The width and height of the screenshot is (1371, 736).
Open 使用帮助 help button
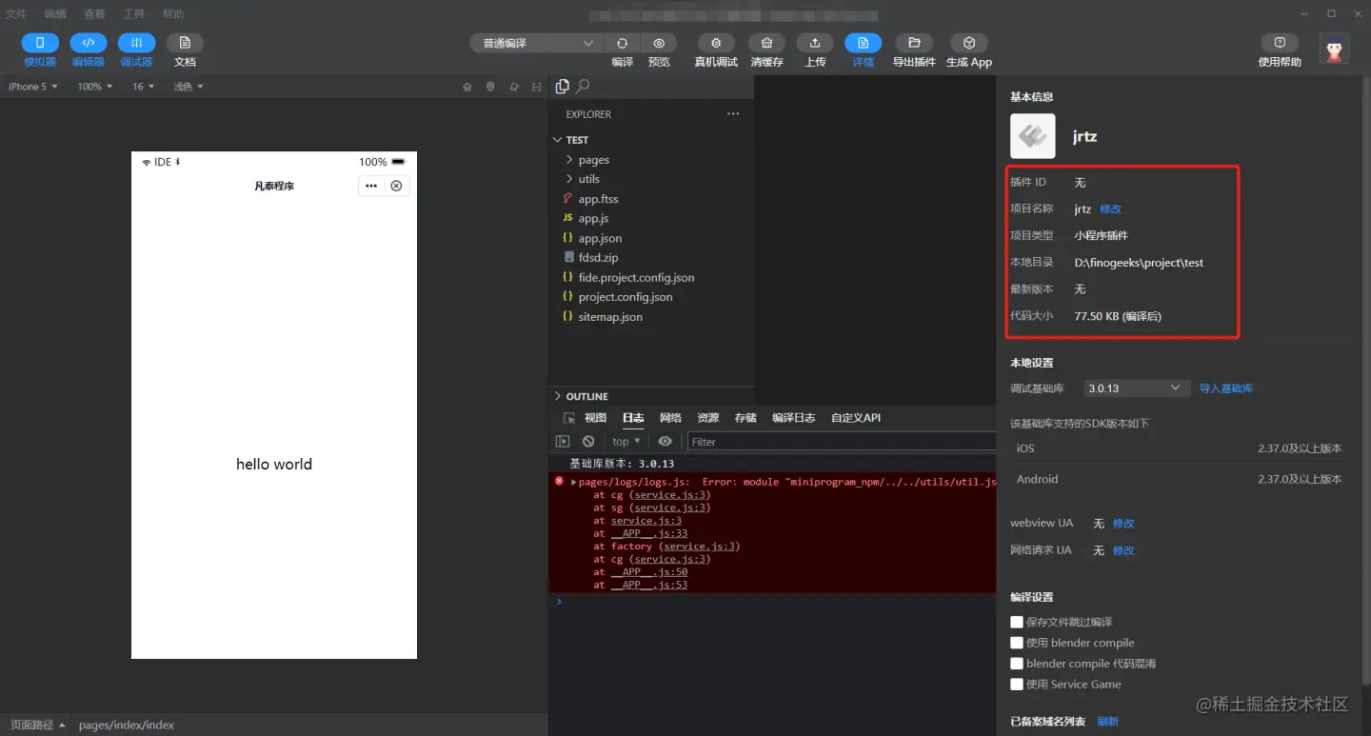coord(1280,43)
